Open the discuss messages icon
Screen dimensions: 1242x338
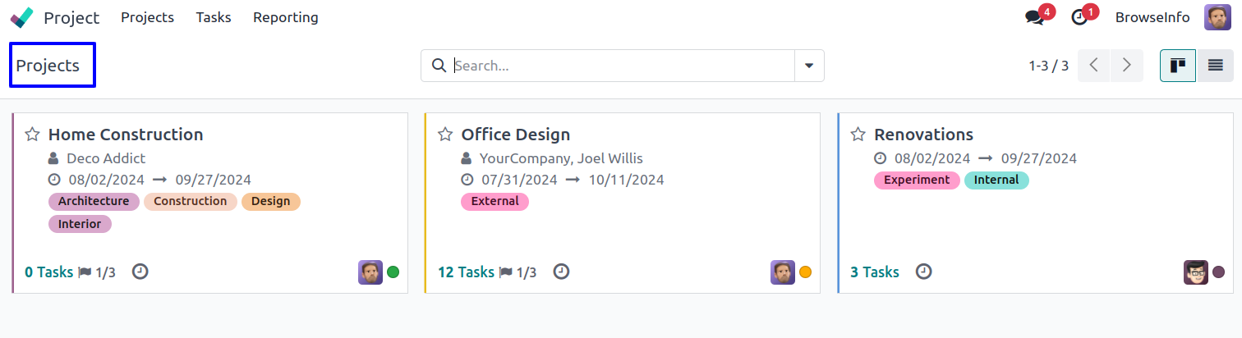[x=1035, y=17]
